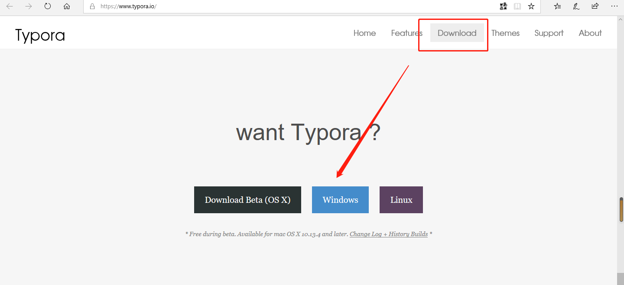Open the Home nav item
The width and height of the screenshot is (624, 285).
click(x=364, y=33)
